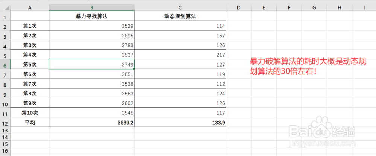Select column F header
The height and width of the screenshot is (156, 376).
tap(289, 7)
